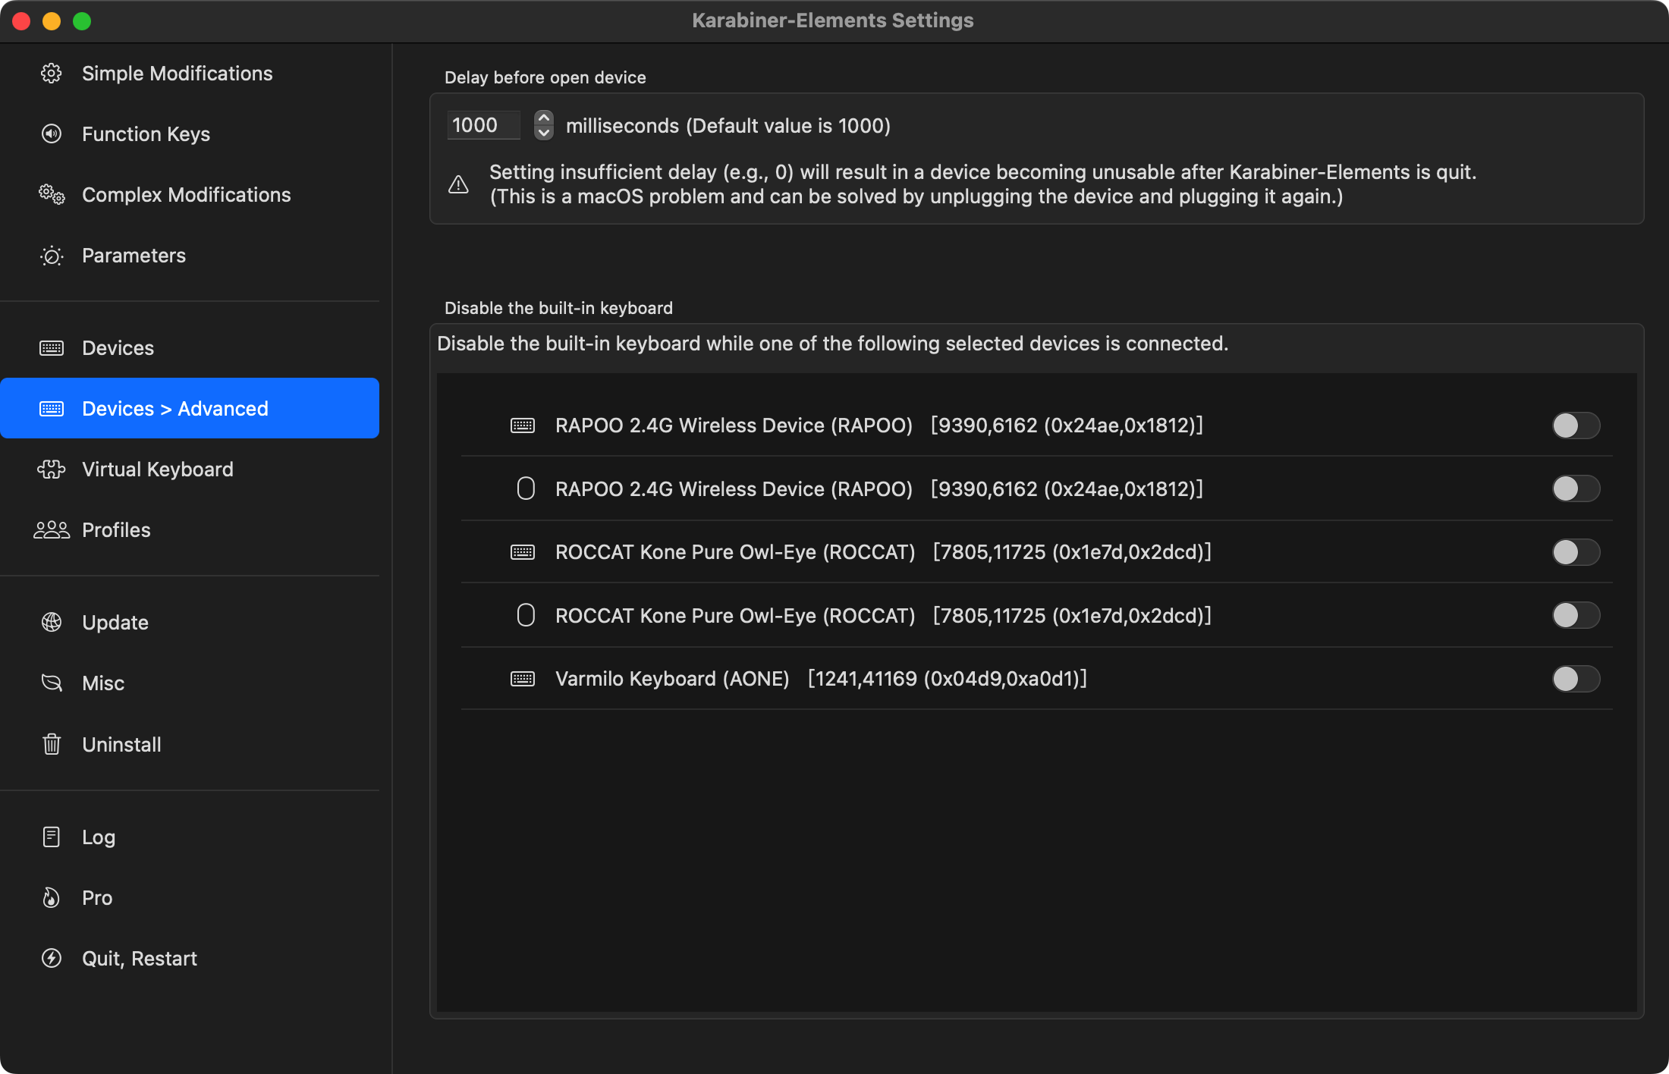
Task: Click Update in the sidebar
Action: point(113,621)
